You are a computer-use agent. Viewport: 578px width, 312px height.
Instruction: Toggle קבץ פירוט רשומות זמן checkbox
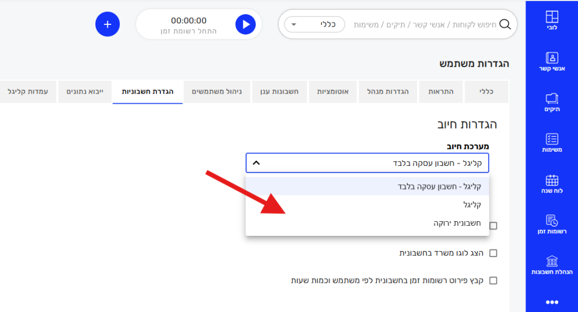click(x=493, y=280)
